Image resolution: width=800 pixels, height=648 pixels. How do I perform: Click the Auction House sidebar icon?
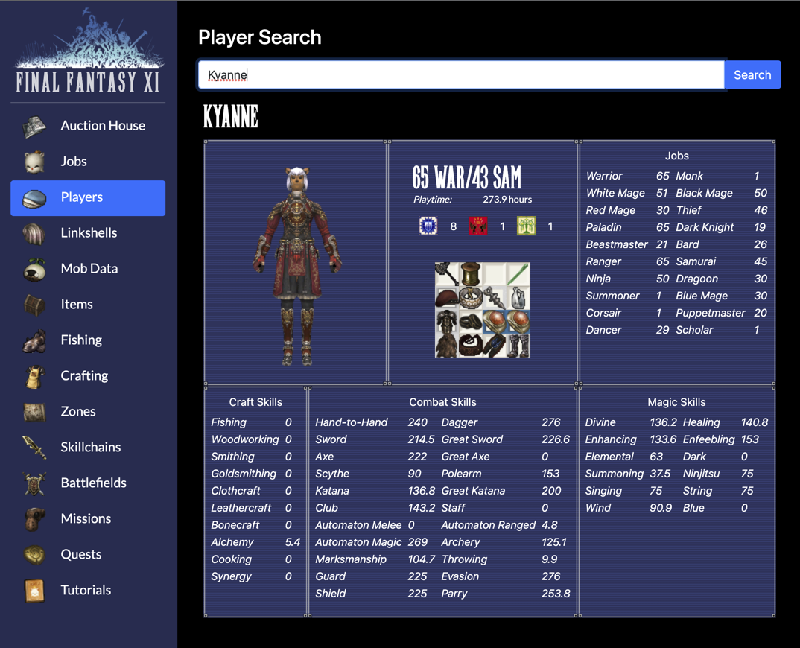34,126
